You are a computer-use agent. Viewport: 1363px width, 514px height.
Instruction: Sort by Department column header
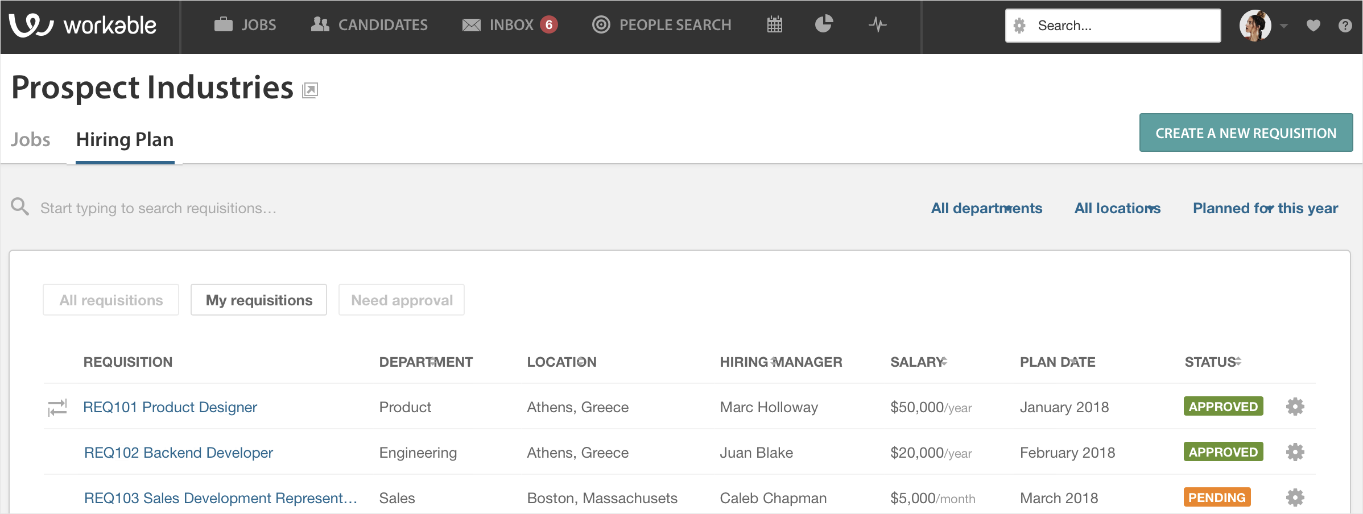tap(426, 362)
